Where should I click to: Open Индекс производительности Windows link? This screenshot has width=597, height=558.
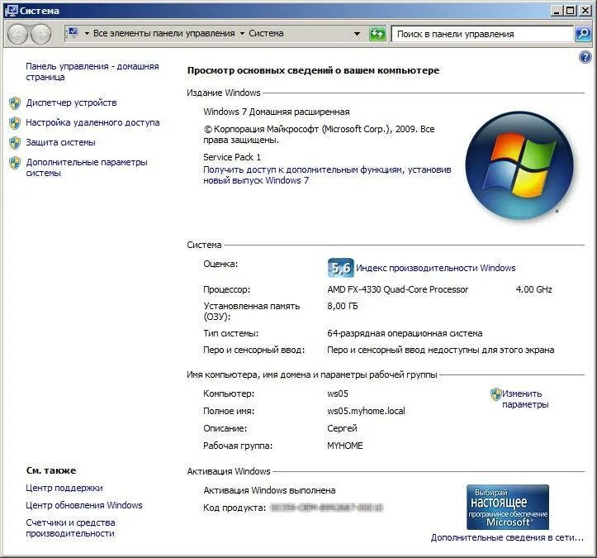pos(435,268)
